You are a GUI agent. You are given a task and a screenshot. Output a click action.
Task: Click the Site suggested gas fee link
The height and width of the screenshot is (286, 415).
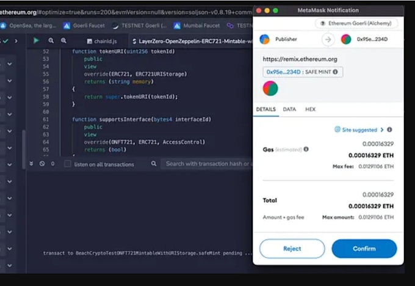click(359, 130)
